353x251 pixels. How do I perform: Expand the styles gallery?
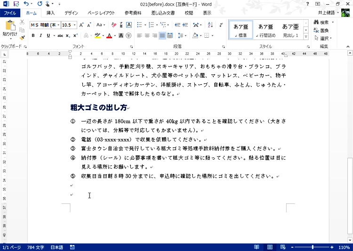(x=306, y=36)
